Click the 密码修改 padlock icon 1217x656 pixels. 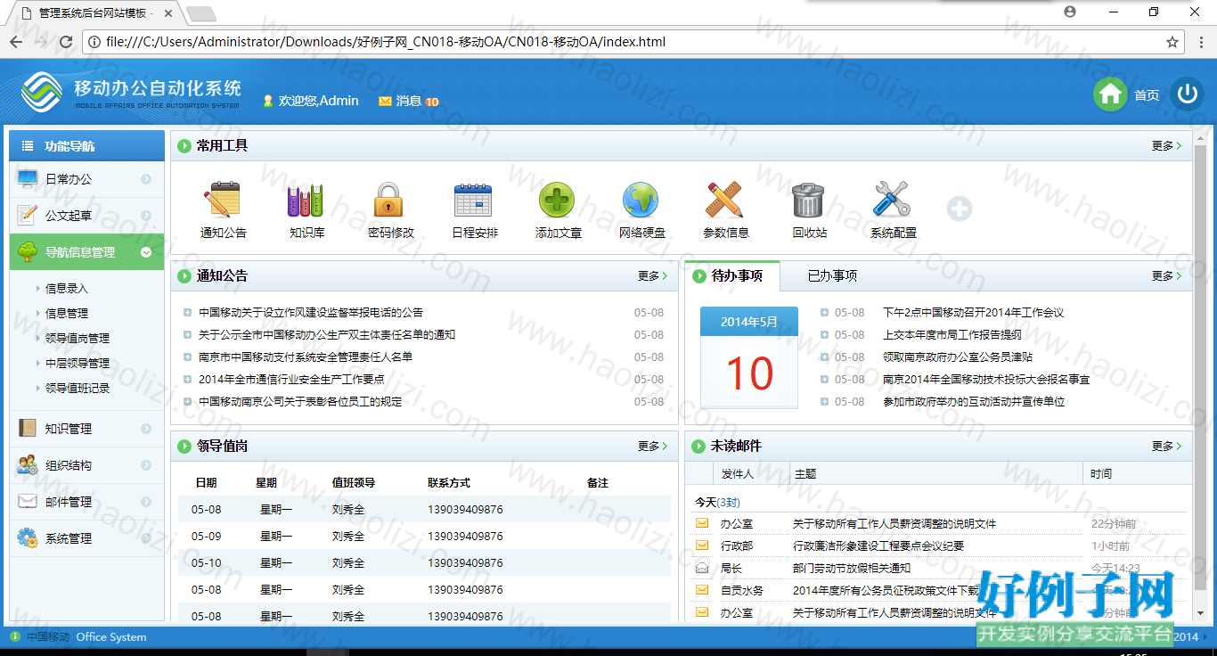[389, 200]
